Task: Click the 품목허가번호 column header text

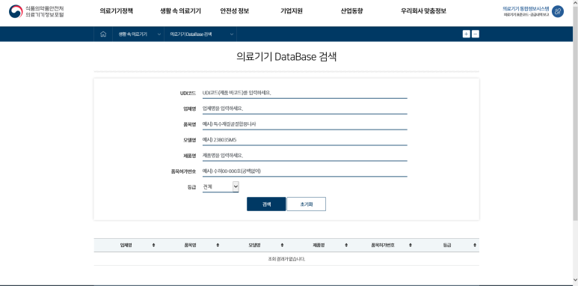Action: pos(383,245)
